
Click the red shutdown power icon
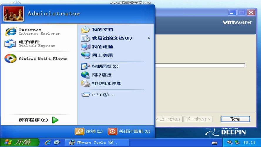coord(112,131)
